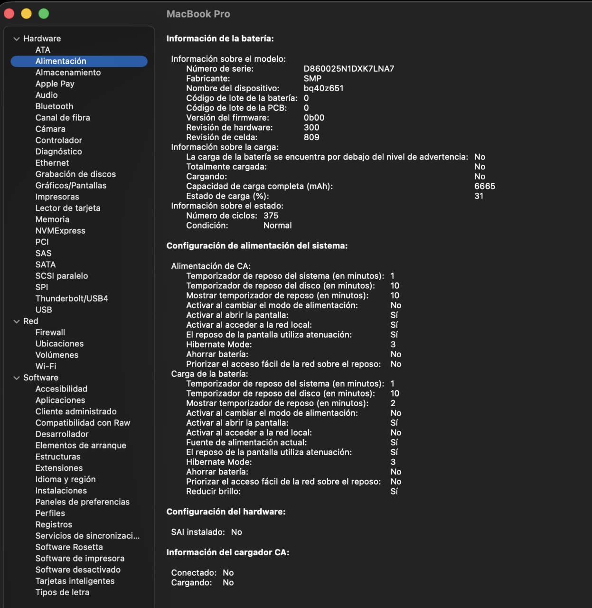Click full charge capacity value 6665
The height and width of the screenshot is (608, 592).
[x=485, y=186]
